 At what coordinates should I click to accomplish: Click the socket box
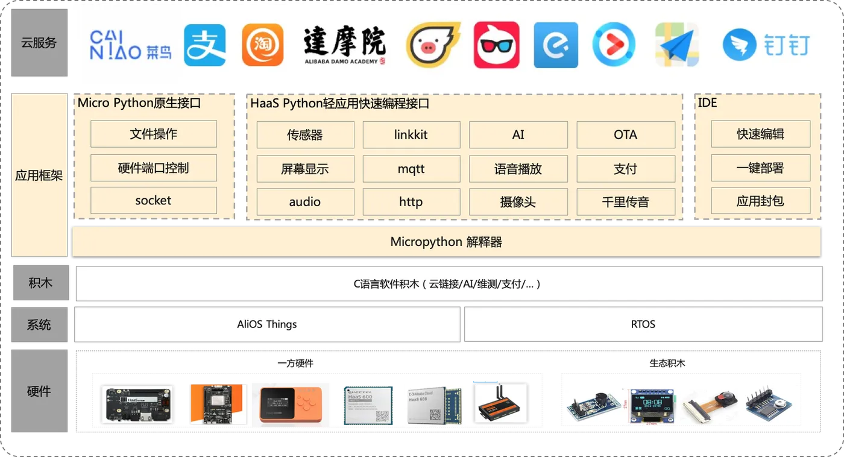pos(154,201)
